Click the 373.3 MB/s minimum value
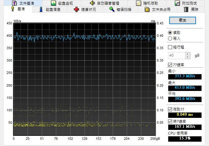This screenshot has height=146, width=209. pyautogui.click(x=185, y=76)
